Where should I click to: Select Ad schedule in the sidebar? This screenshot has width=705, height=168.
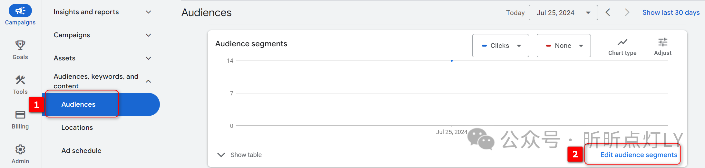(81, 151)
